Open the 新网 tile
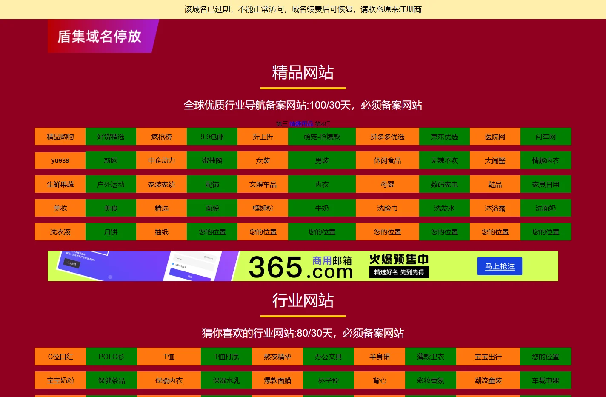This screenshot has height=397, width=606. pos(111,160)
